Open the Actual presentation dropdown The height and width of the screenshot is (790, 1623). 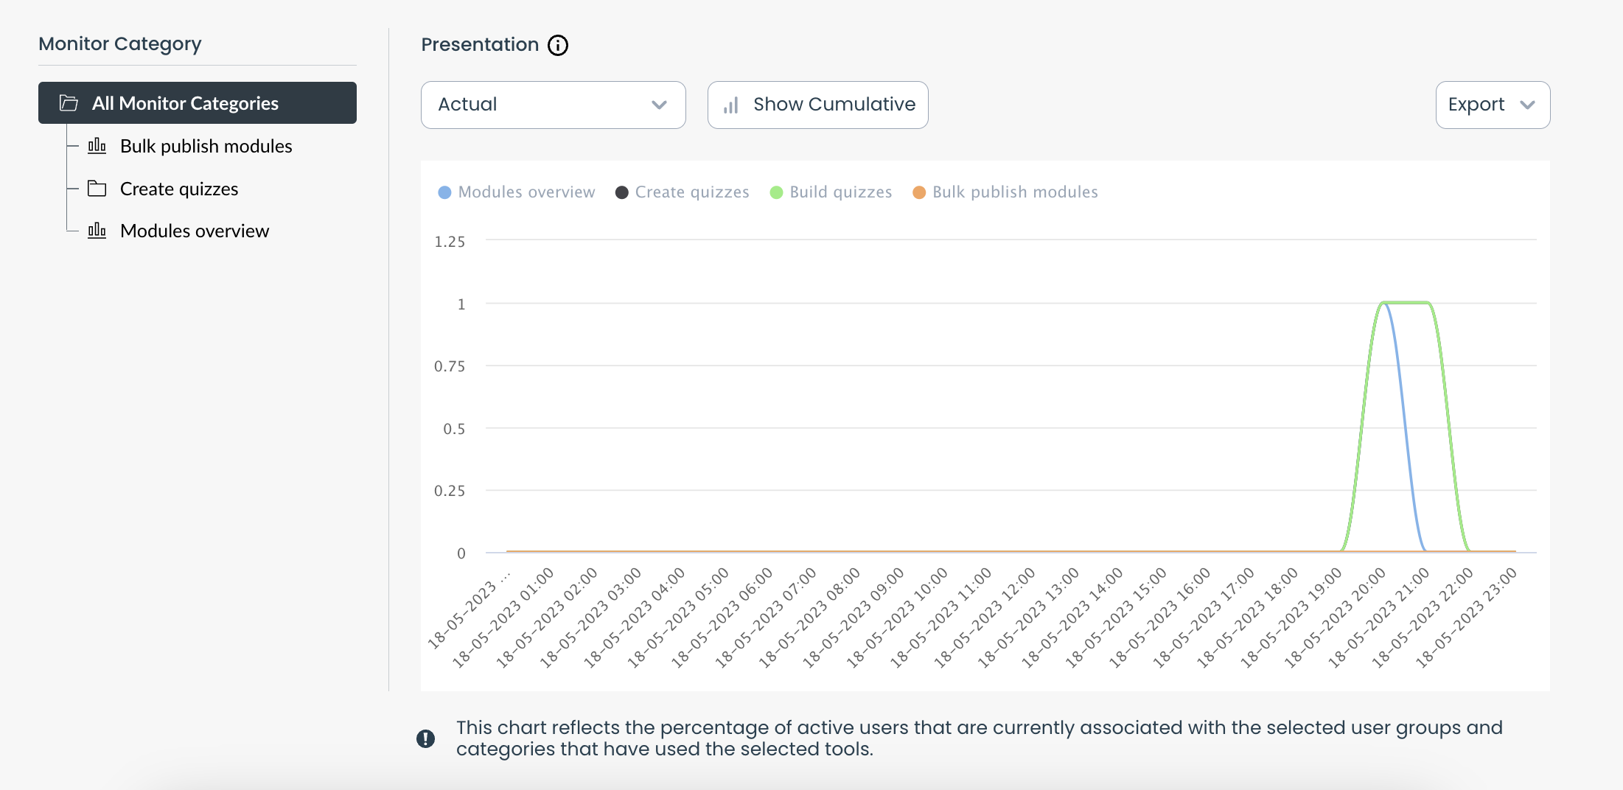(552, 105)
